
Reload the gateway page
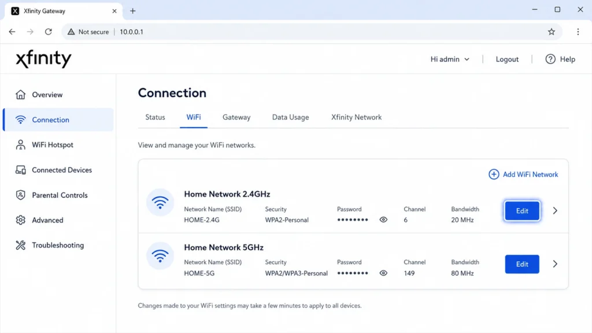coord(49,32)
